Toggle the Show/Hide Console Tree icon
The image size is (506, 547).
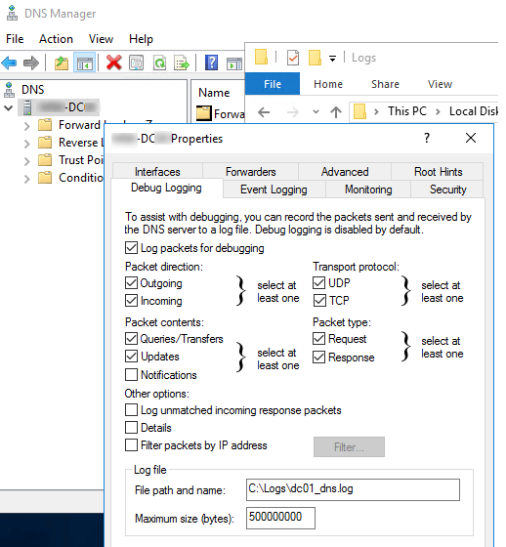[x=84, y=63]
